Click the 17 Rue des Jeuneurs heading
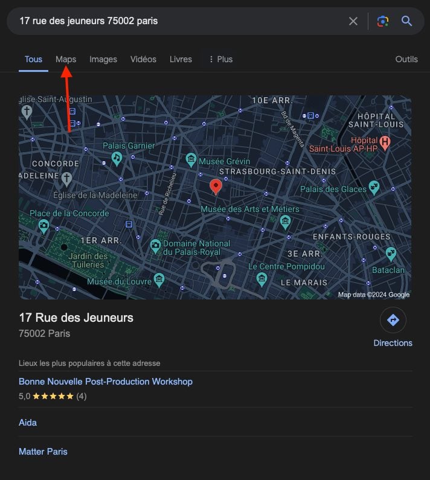430x480 pixels. [76, 318]
